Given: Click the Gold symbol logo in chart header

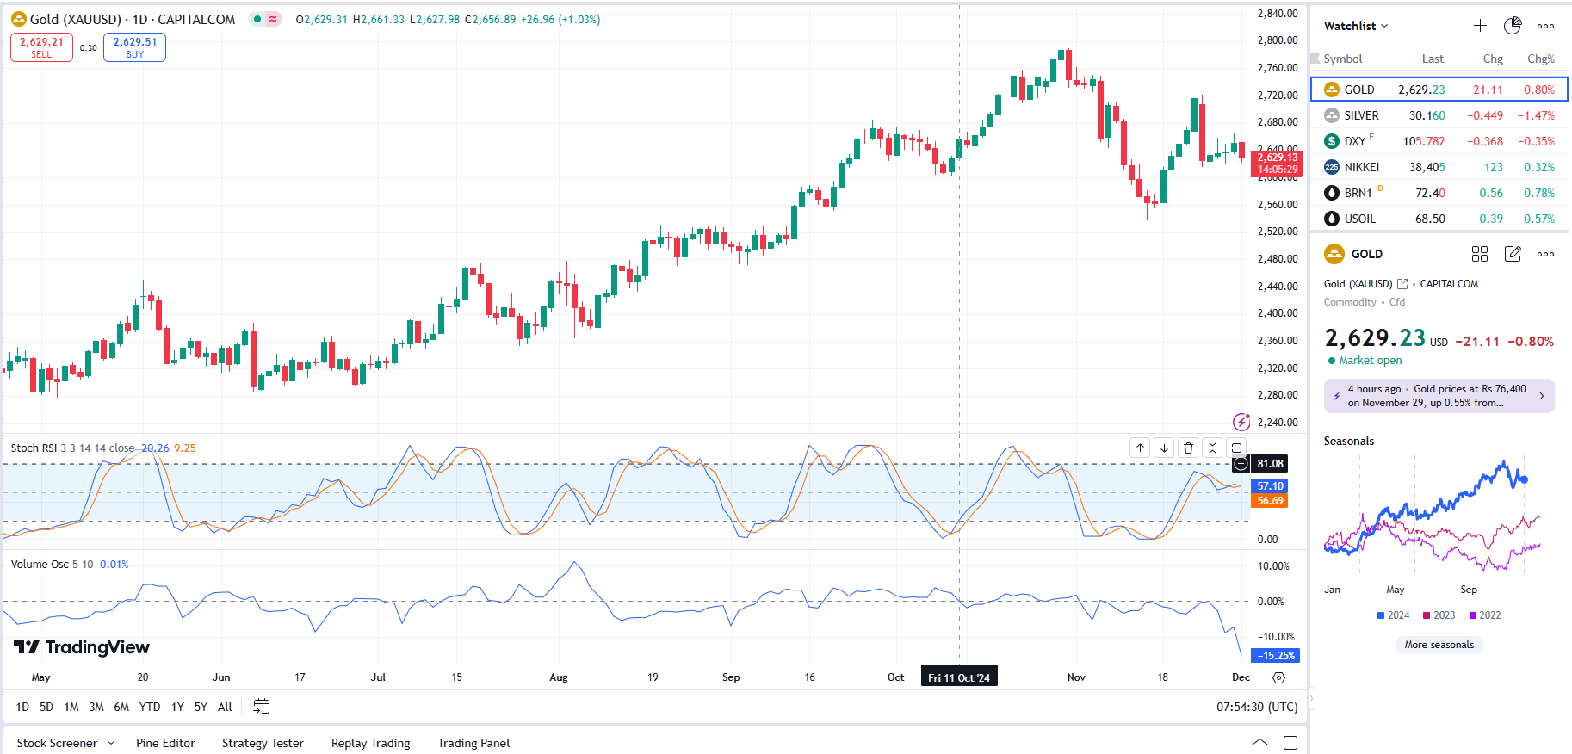Looking at the screenshot, I should click(19, 19).
